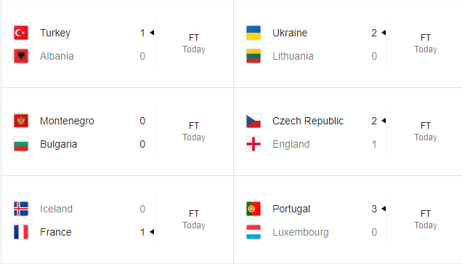Screen dimensions: 462x264
Task: Click the Turkey flag icon
Action: (21, 33)
